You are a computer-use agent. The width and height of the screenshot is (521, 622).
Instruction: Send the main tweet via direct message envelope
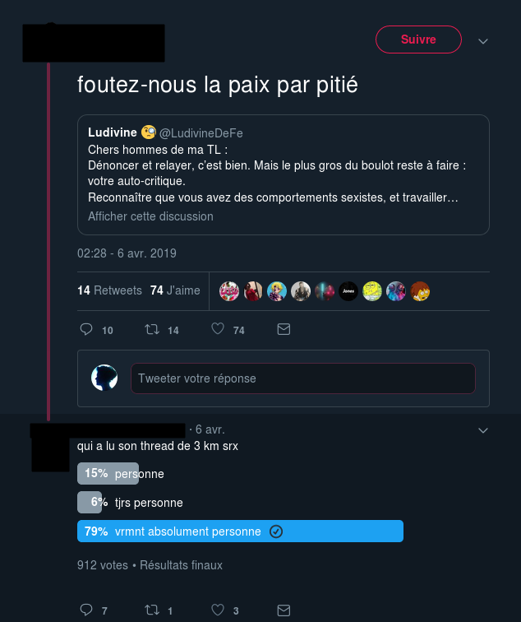284,329
